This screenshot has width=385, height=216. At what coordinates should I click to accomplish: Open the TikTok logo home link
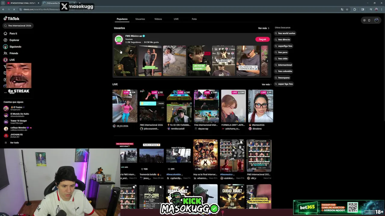coord(11,18)
